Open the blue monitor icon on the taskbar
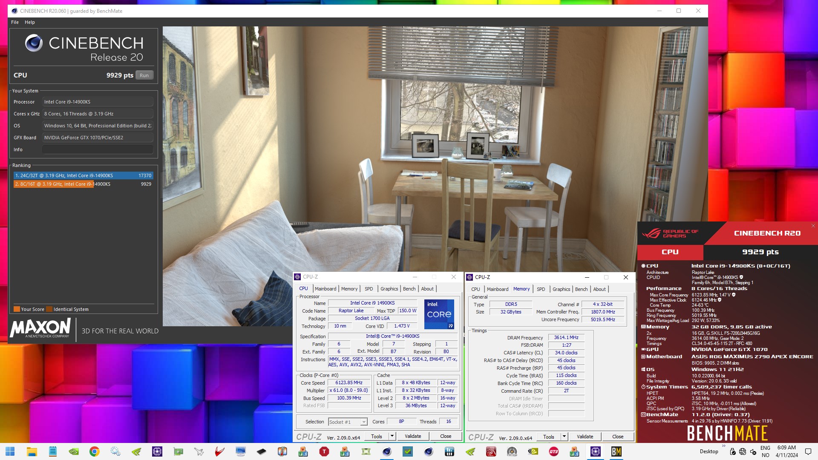Image resolution: width=818 pixels, height=460 pixels. pyautogui.click(x=241, y=451)
